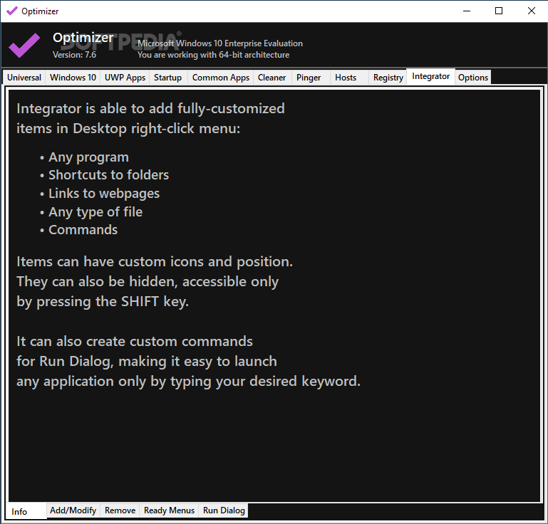548x524 pixels.
Task: Open the Universal tab
Action: click(x=24, y=77)
